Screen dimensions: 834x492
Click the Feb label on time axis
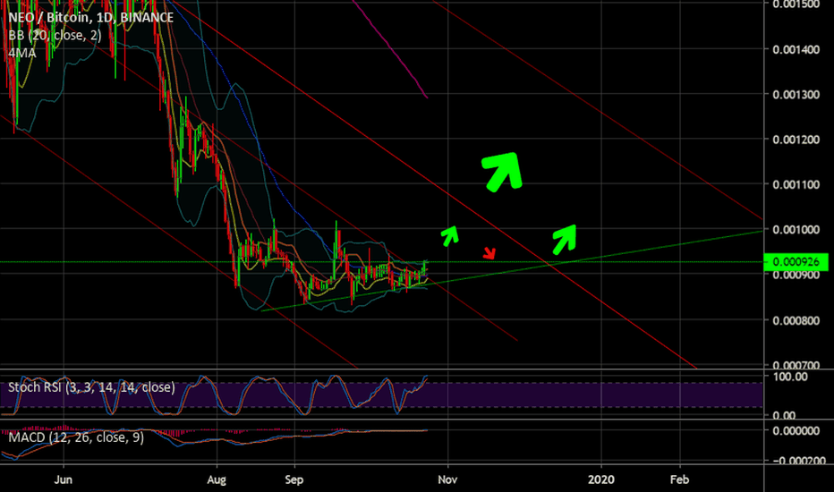[680, 479]
